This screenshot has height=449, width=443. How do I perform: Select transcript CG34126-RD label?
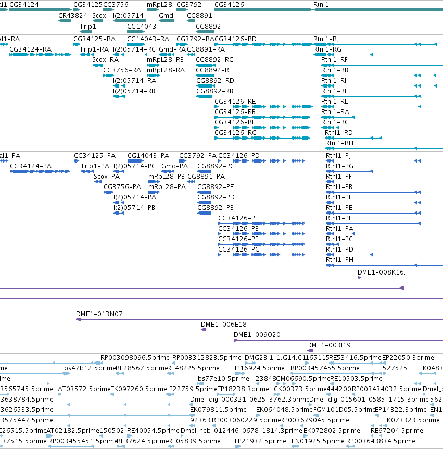[235, 39]
